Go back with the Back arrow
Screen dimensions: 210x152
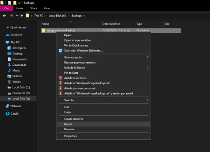click(5, 16)
